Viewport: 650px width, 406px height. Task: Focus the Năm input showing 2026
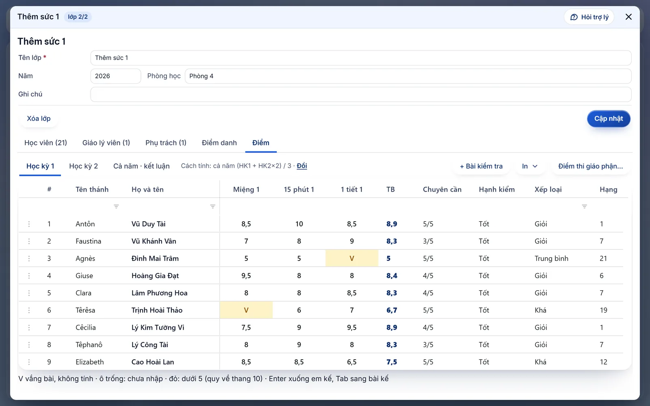coord(116,76)
